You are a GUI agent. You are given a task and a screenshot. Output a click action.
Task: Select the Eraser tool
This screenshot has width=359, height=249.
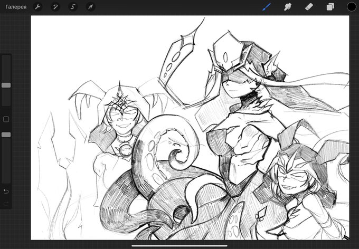click(x=309, y=7)
